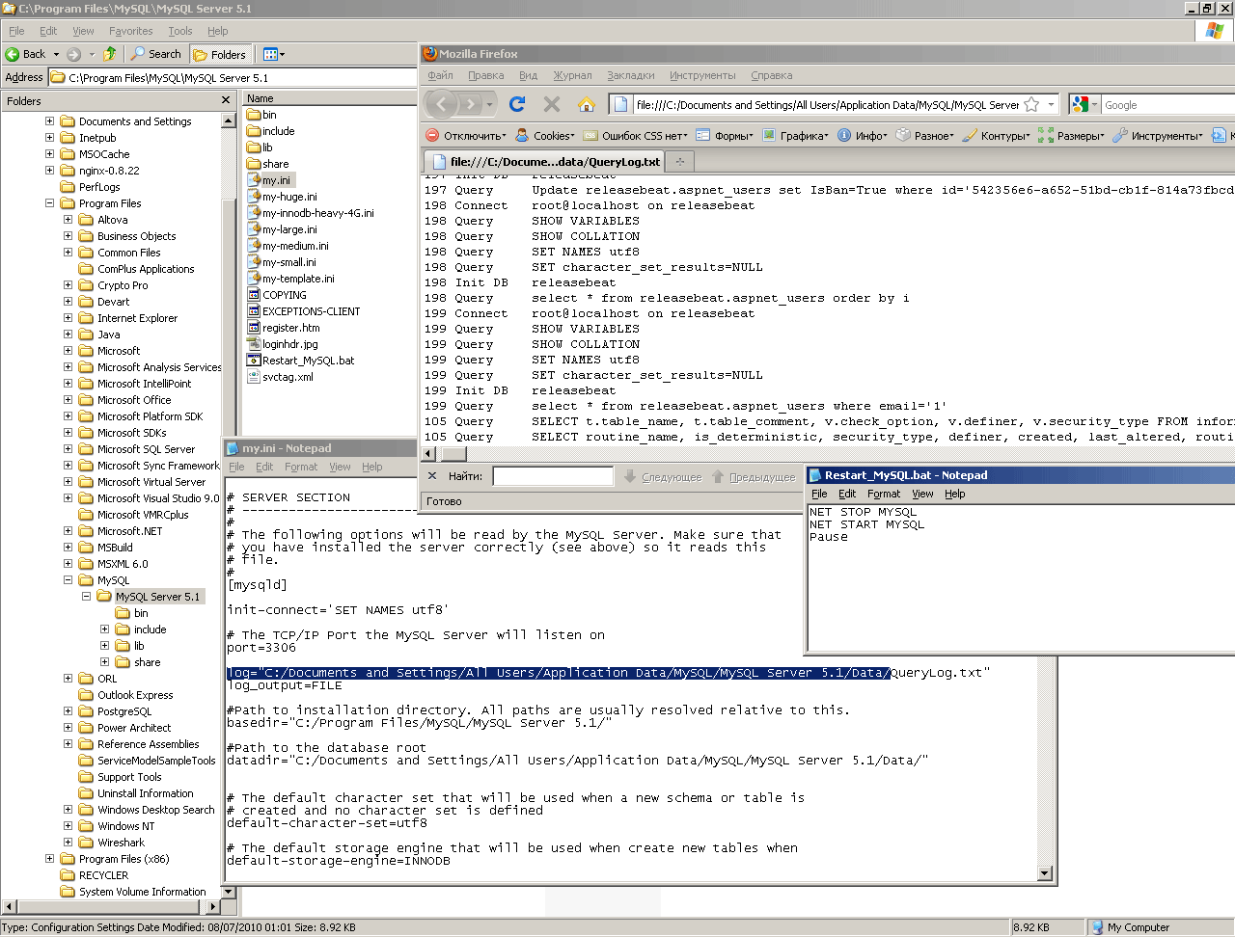This screenshot has height=937, width=1235.
Task: Open the new tab button in Firefox
Action: coord(679,161)
